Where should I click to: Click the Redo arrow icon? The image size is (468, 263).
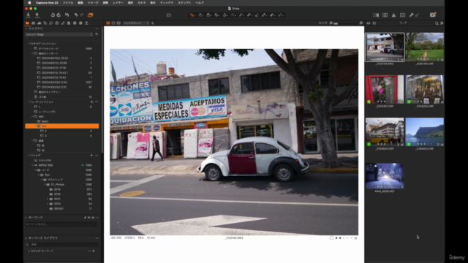point(82,15)
